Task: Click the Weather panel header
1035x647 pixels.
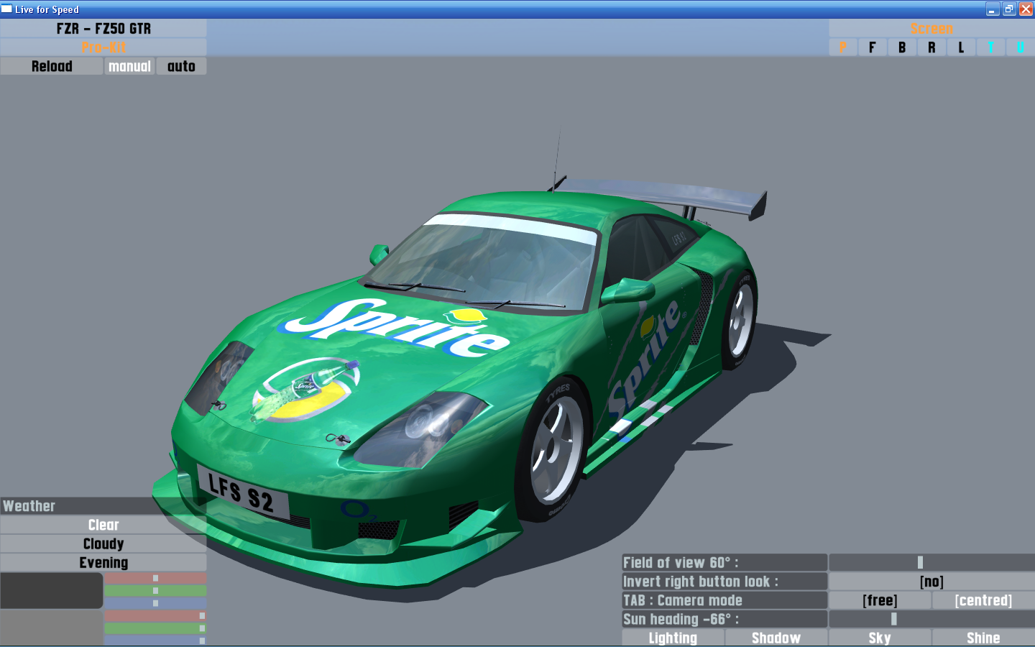Action: pos(103,506)
